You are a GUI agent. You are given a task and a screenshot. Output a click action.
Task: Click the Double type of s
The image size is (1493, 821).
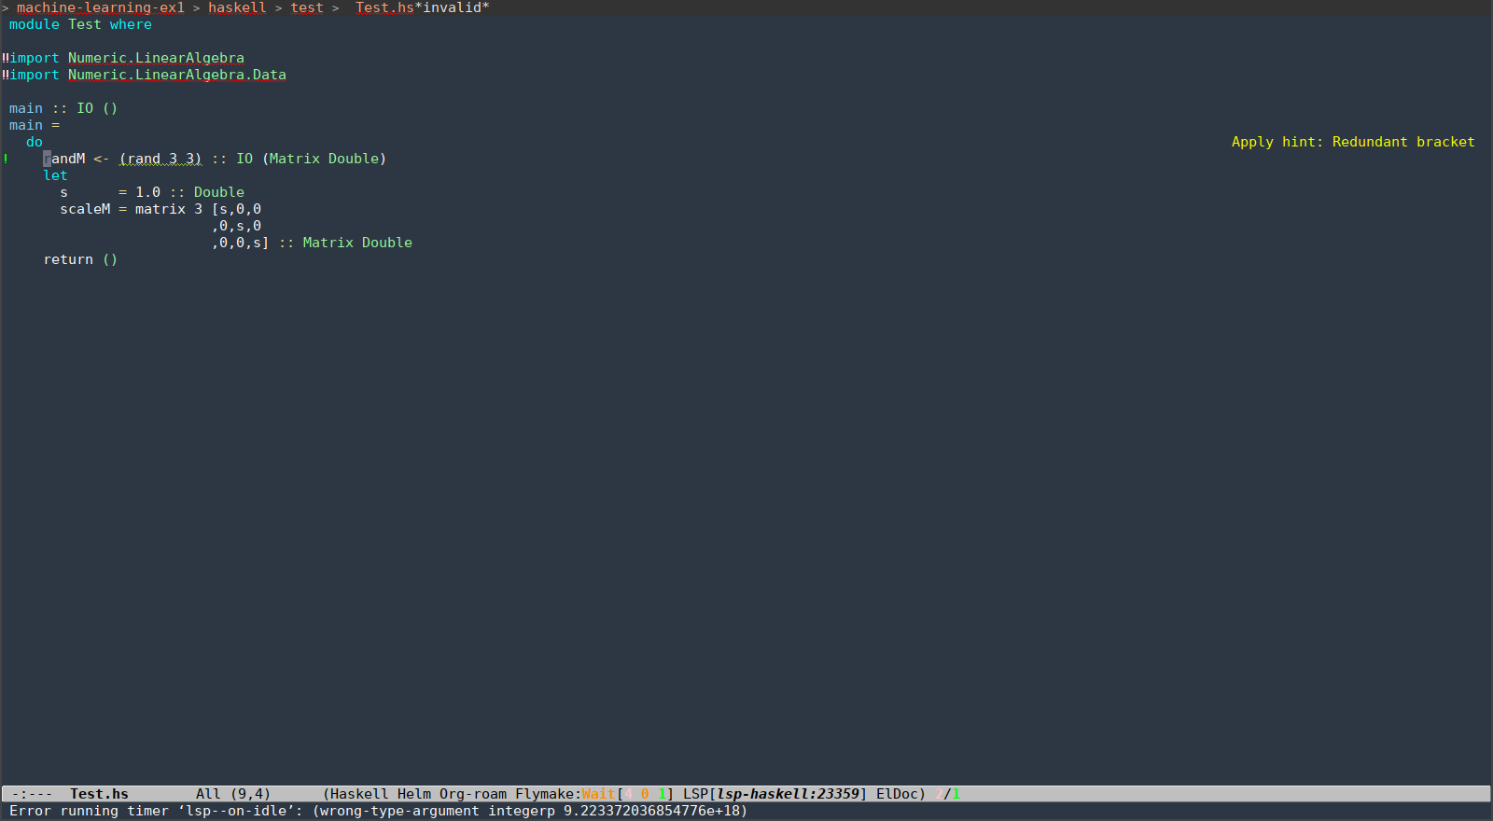point(219,192)
